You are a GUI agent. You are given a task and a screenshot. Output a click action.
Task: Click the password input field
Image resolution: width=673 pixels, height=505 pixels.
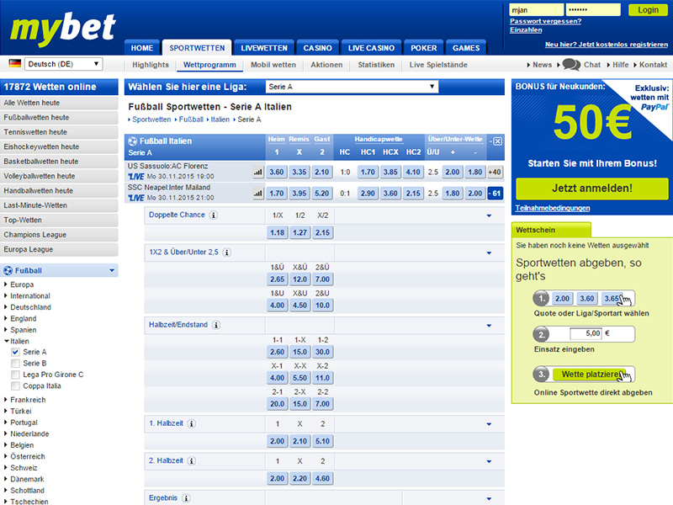click(593, 10)
